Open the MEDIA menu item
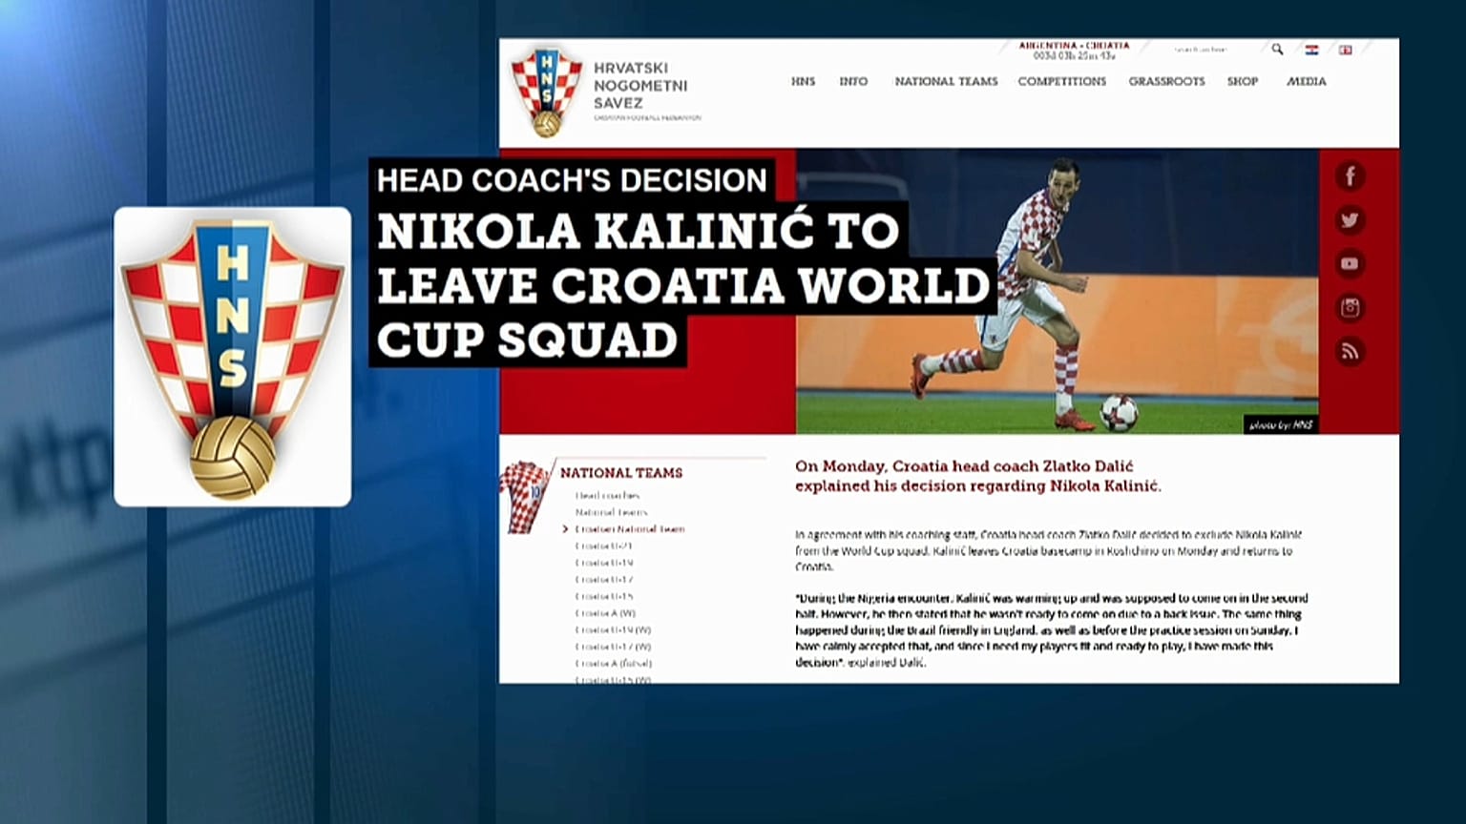The width and height of the screenshot is (1466, 824). [x=1307, y=82]
